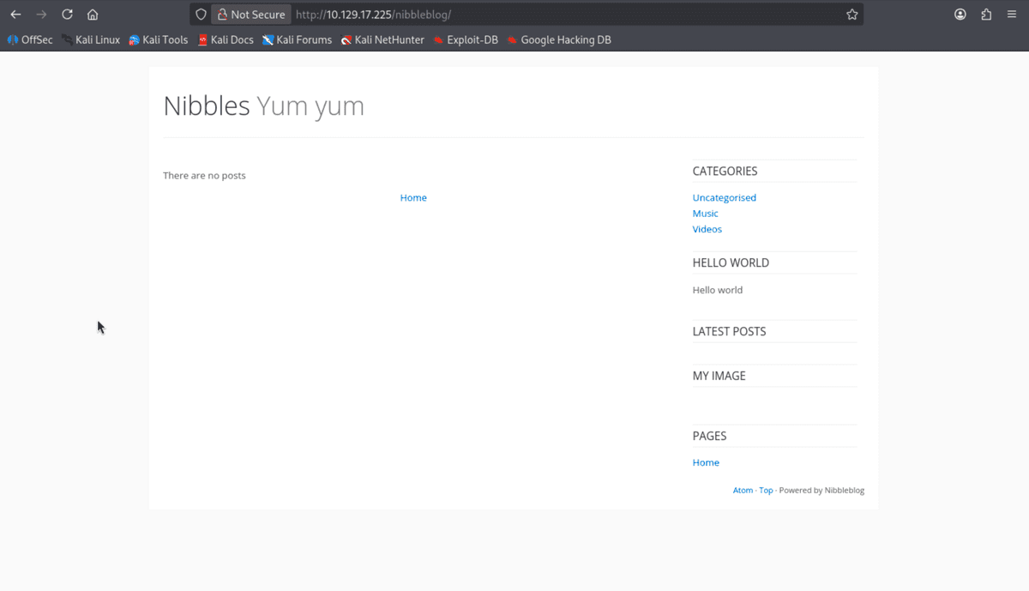Screen dimensions: 1029x591
Task: Click the center Home link under posts
Action: pos(413,198)
